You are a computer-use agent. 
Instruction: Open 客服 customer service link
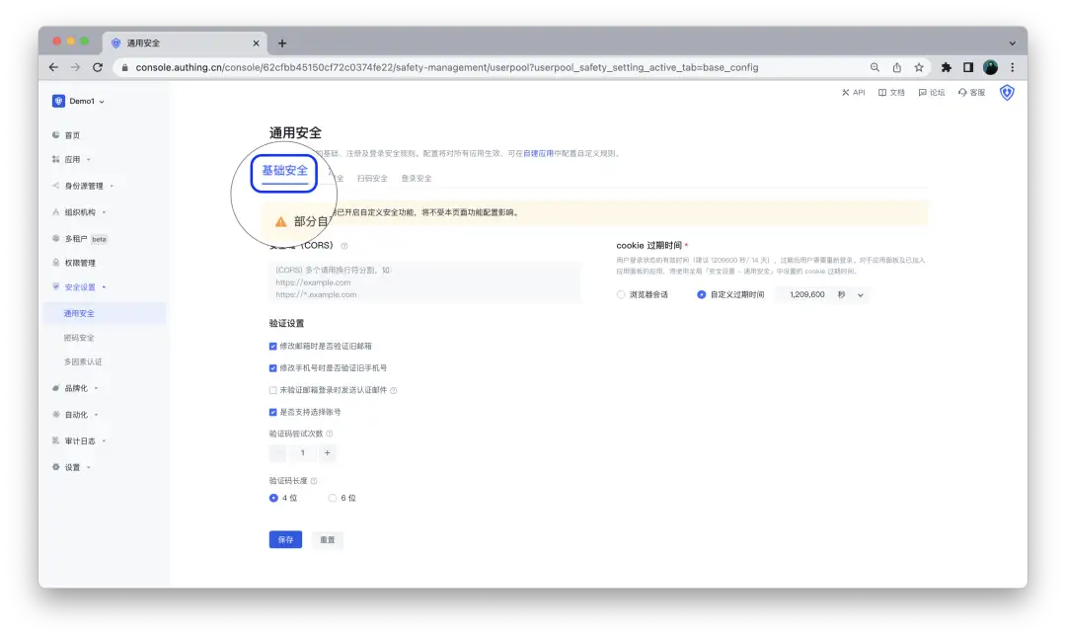[x=971, y=93]
